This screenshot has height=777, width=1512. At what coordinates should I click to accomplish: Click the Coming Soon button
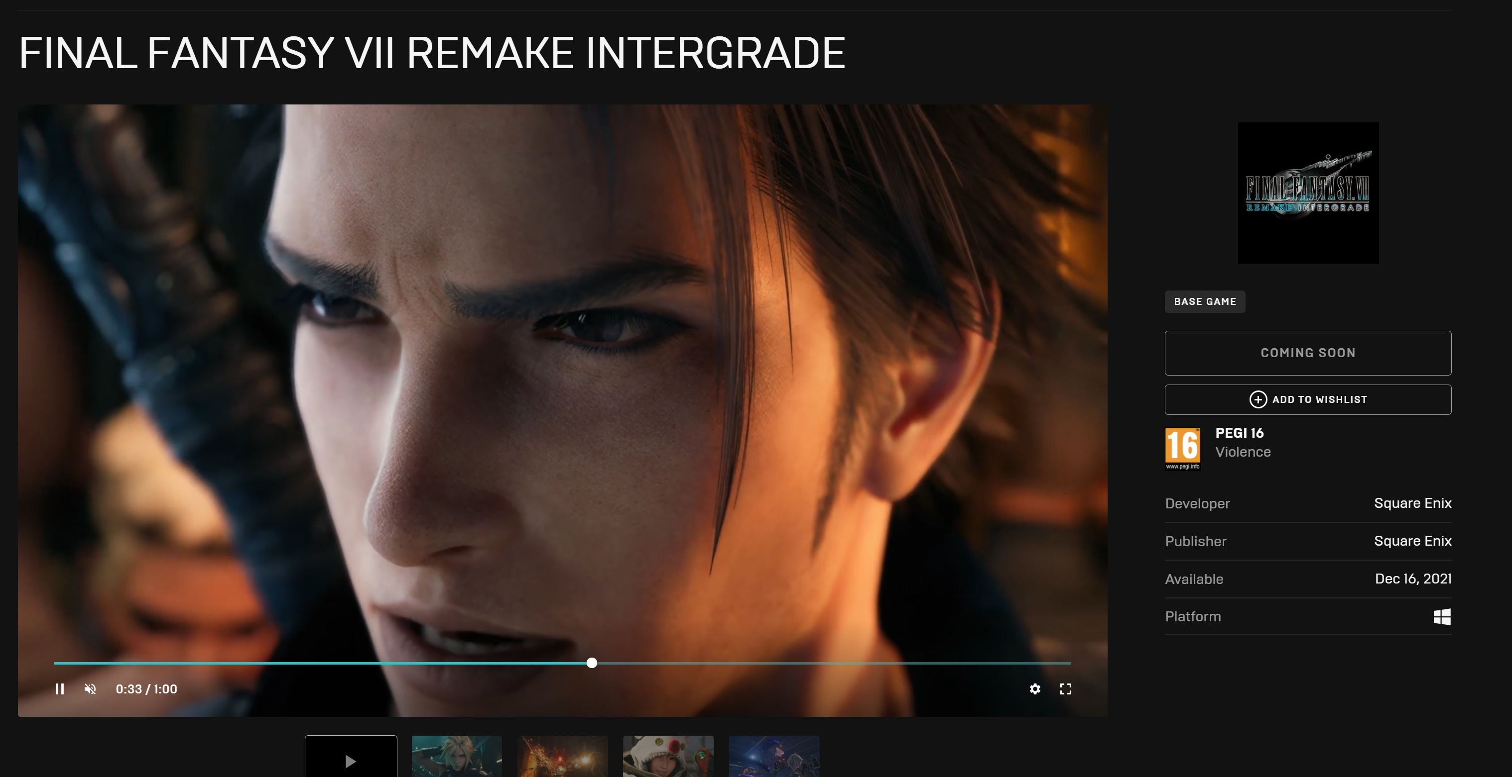[x=1308, y=353]
